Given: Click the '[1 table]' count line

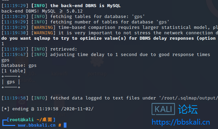Looking at the screenshot, I should click(x=14, y=71).
